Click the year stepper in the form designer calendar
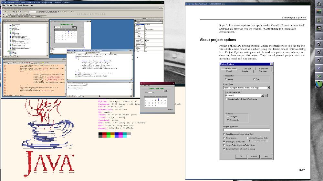The image size is (323, 181). coord(76,27)
